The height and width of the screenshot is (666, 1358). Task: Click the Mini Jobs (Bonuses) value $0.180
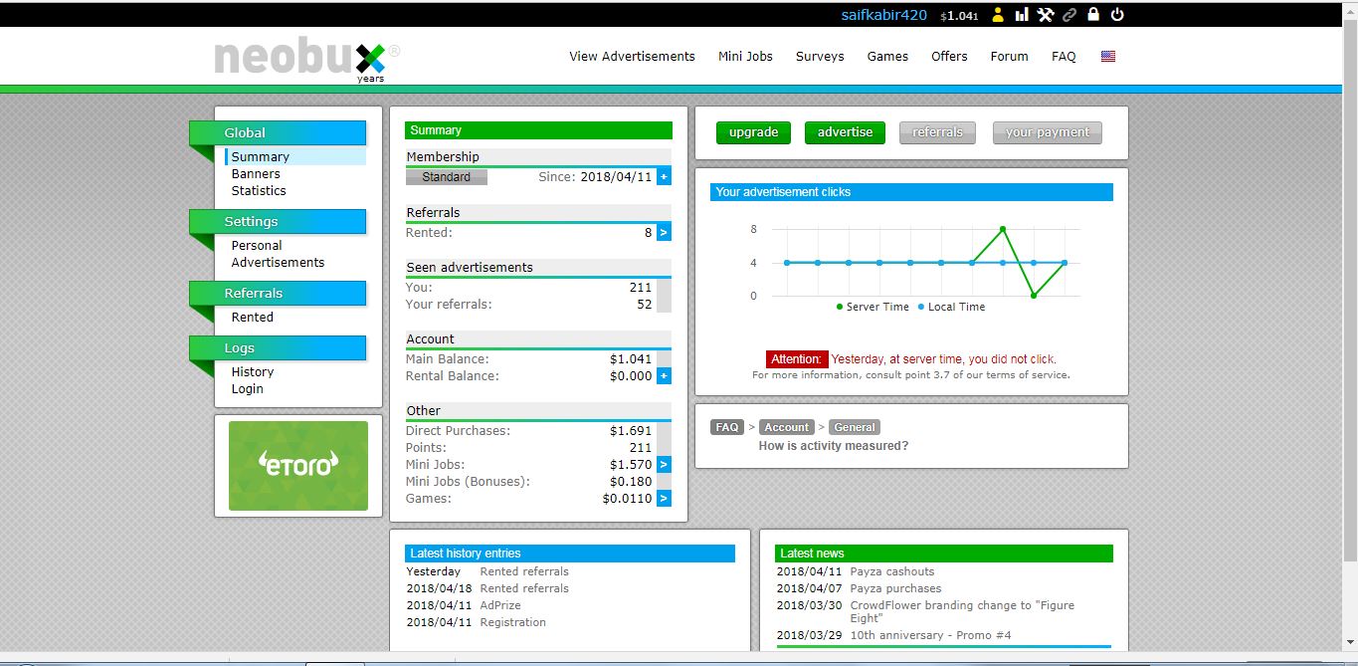[x=631, y=482]
